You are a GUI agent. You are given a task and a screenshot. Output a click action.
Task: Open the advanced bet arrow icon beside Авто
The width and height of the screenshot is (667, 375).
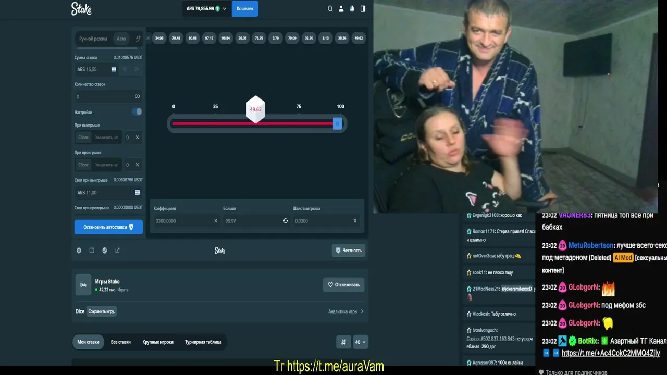click(138, 39)
